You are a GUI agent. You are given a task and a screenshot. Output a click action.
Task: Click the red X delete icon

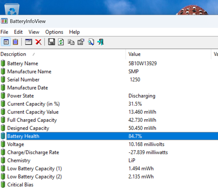[38, 42]
